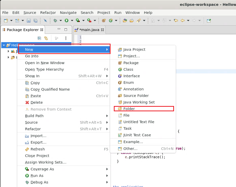Click Paste in the context menu

pyautogui.click(x=64, y=96)
